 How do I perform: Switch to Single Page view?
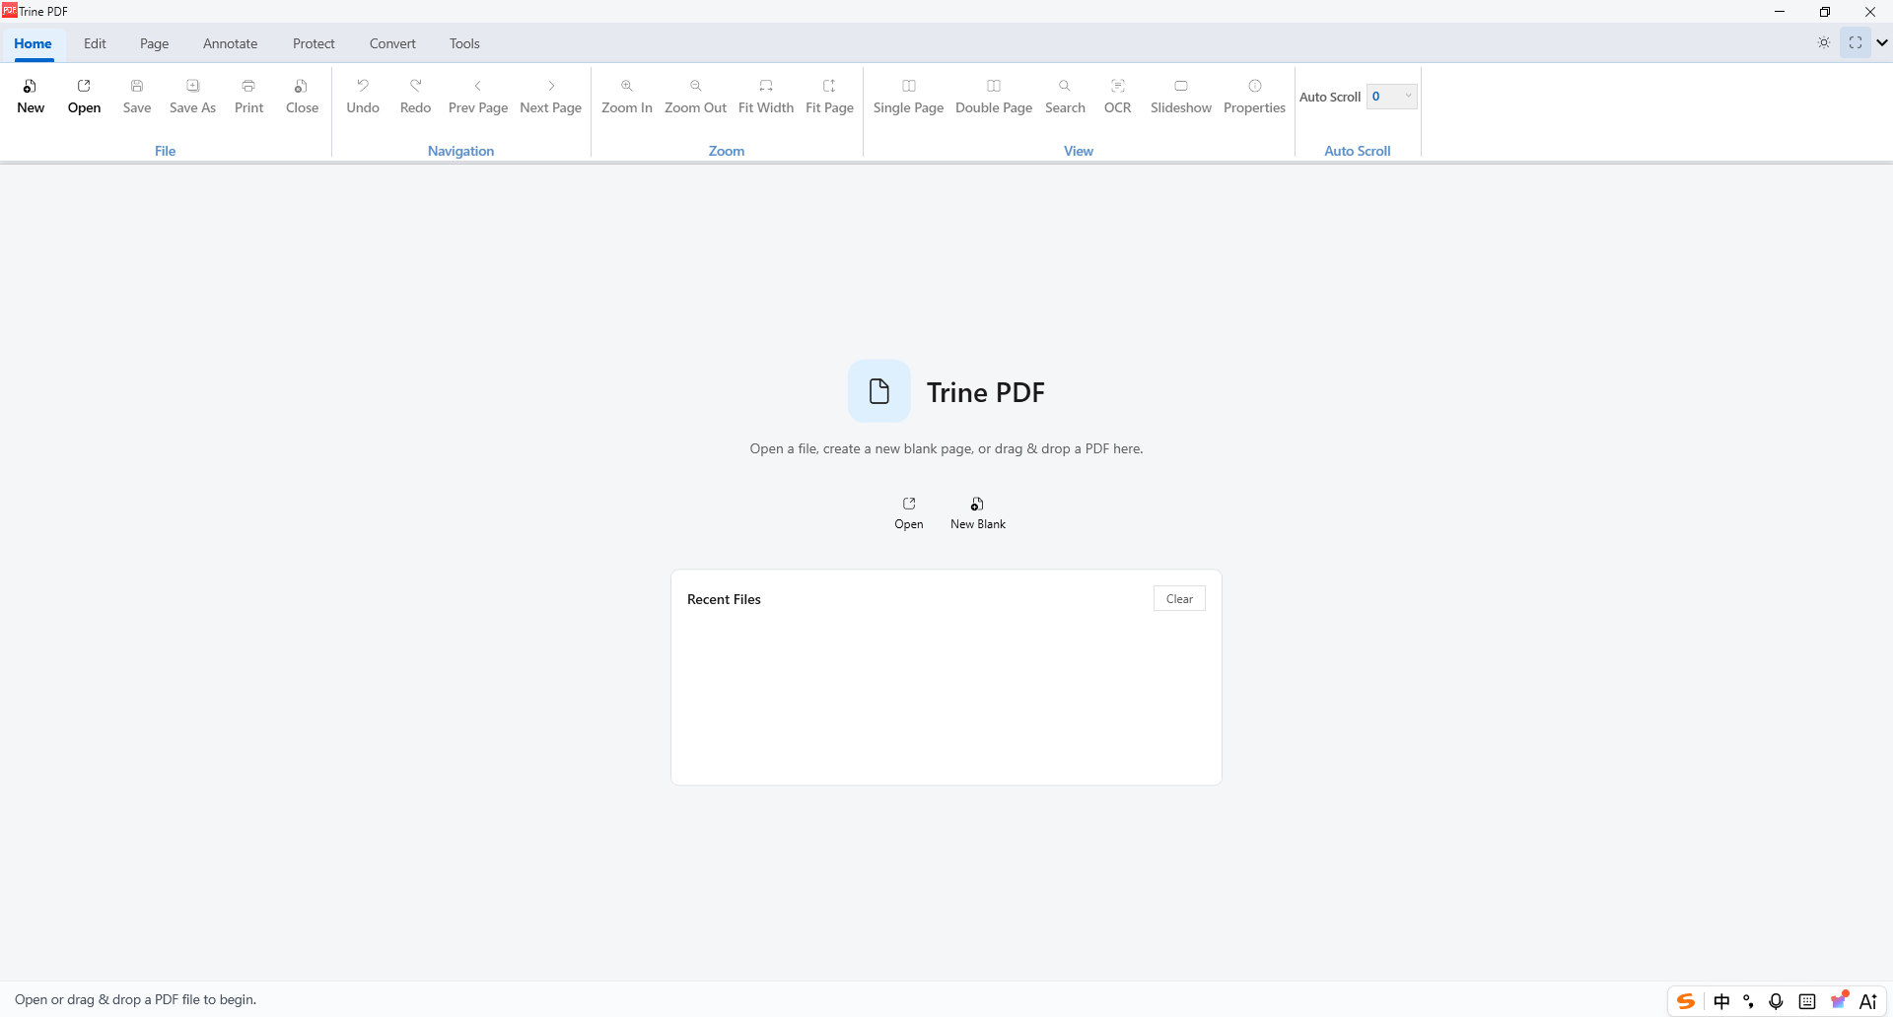pyautogui.click(x=908, y=97)
